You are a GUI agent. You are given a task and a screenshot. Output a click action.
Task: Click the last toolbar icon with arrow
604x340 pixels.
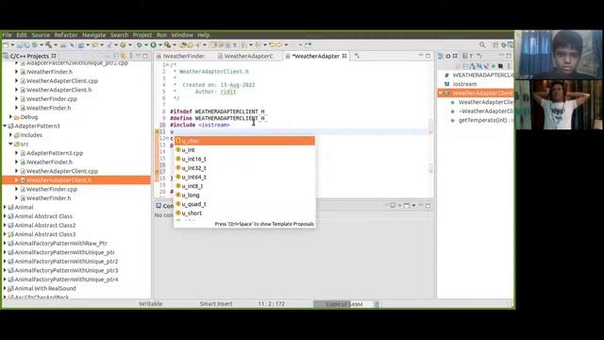tap(309, 45)
